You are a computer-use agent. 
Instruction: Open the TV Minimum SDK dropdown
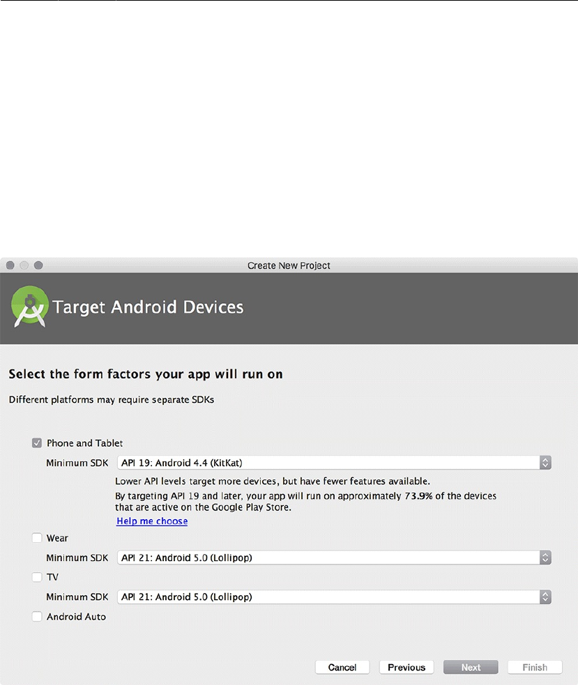(334, 597)
